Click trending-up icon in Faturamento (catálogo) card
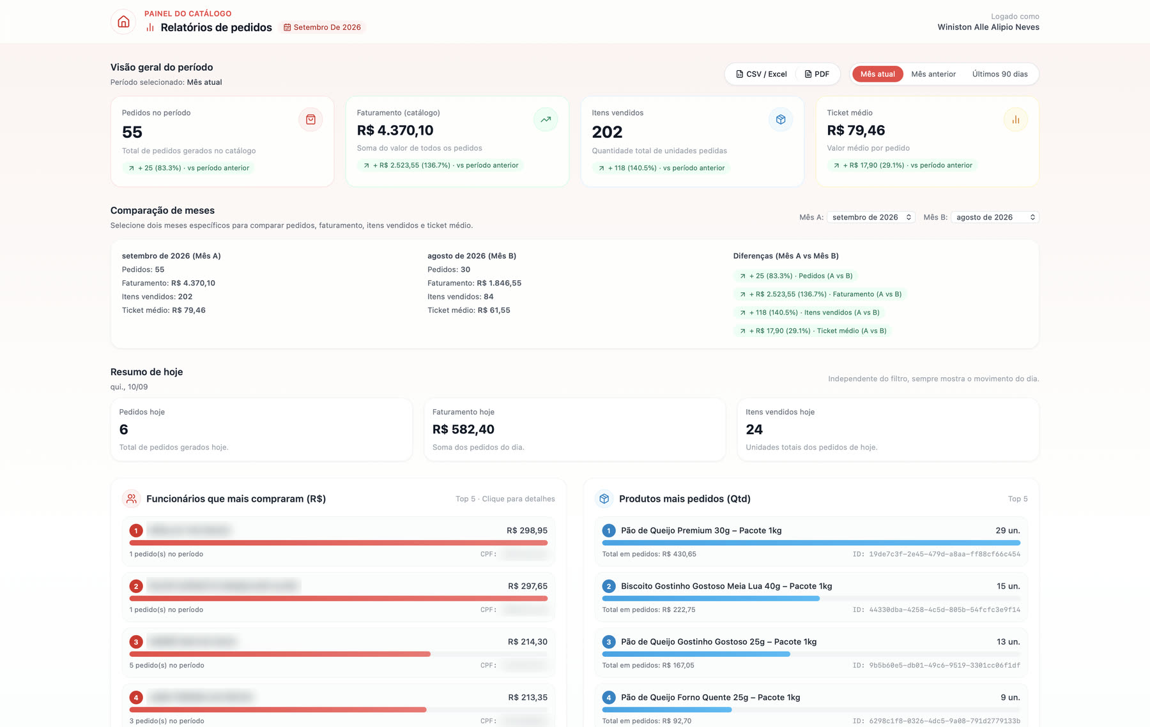This screenshot has height=727, width=1150. [546, 119]
